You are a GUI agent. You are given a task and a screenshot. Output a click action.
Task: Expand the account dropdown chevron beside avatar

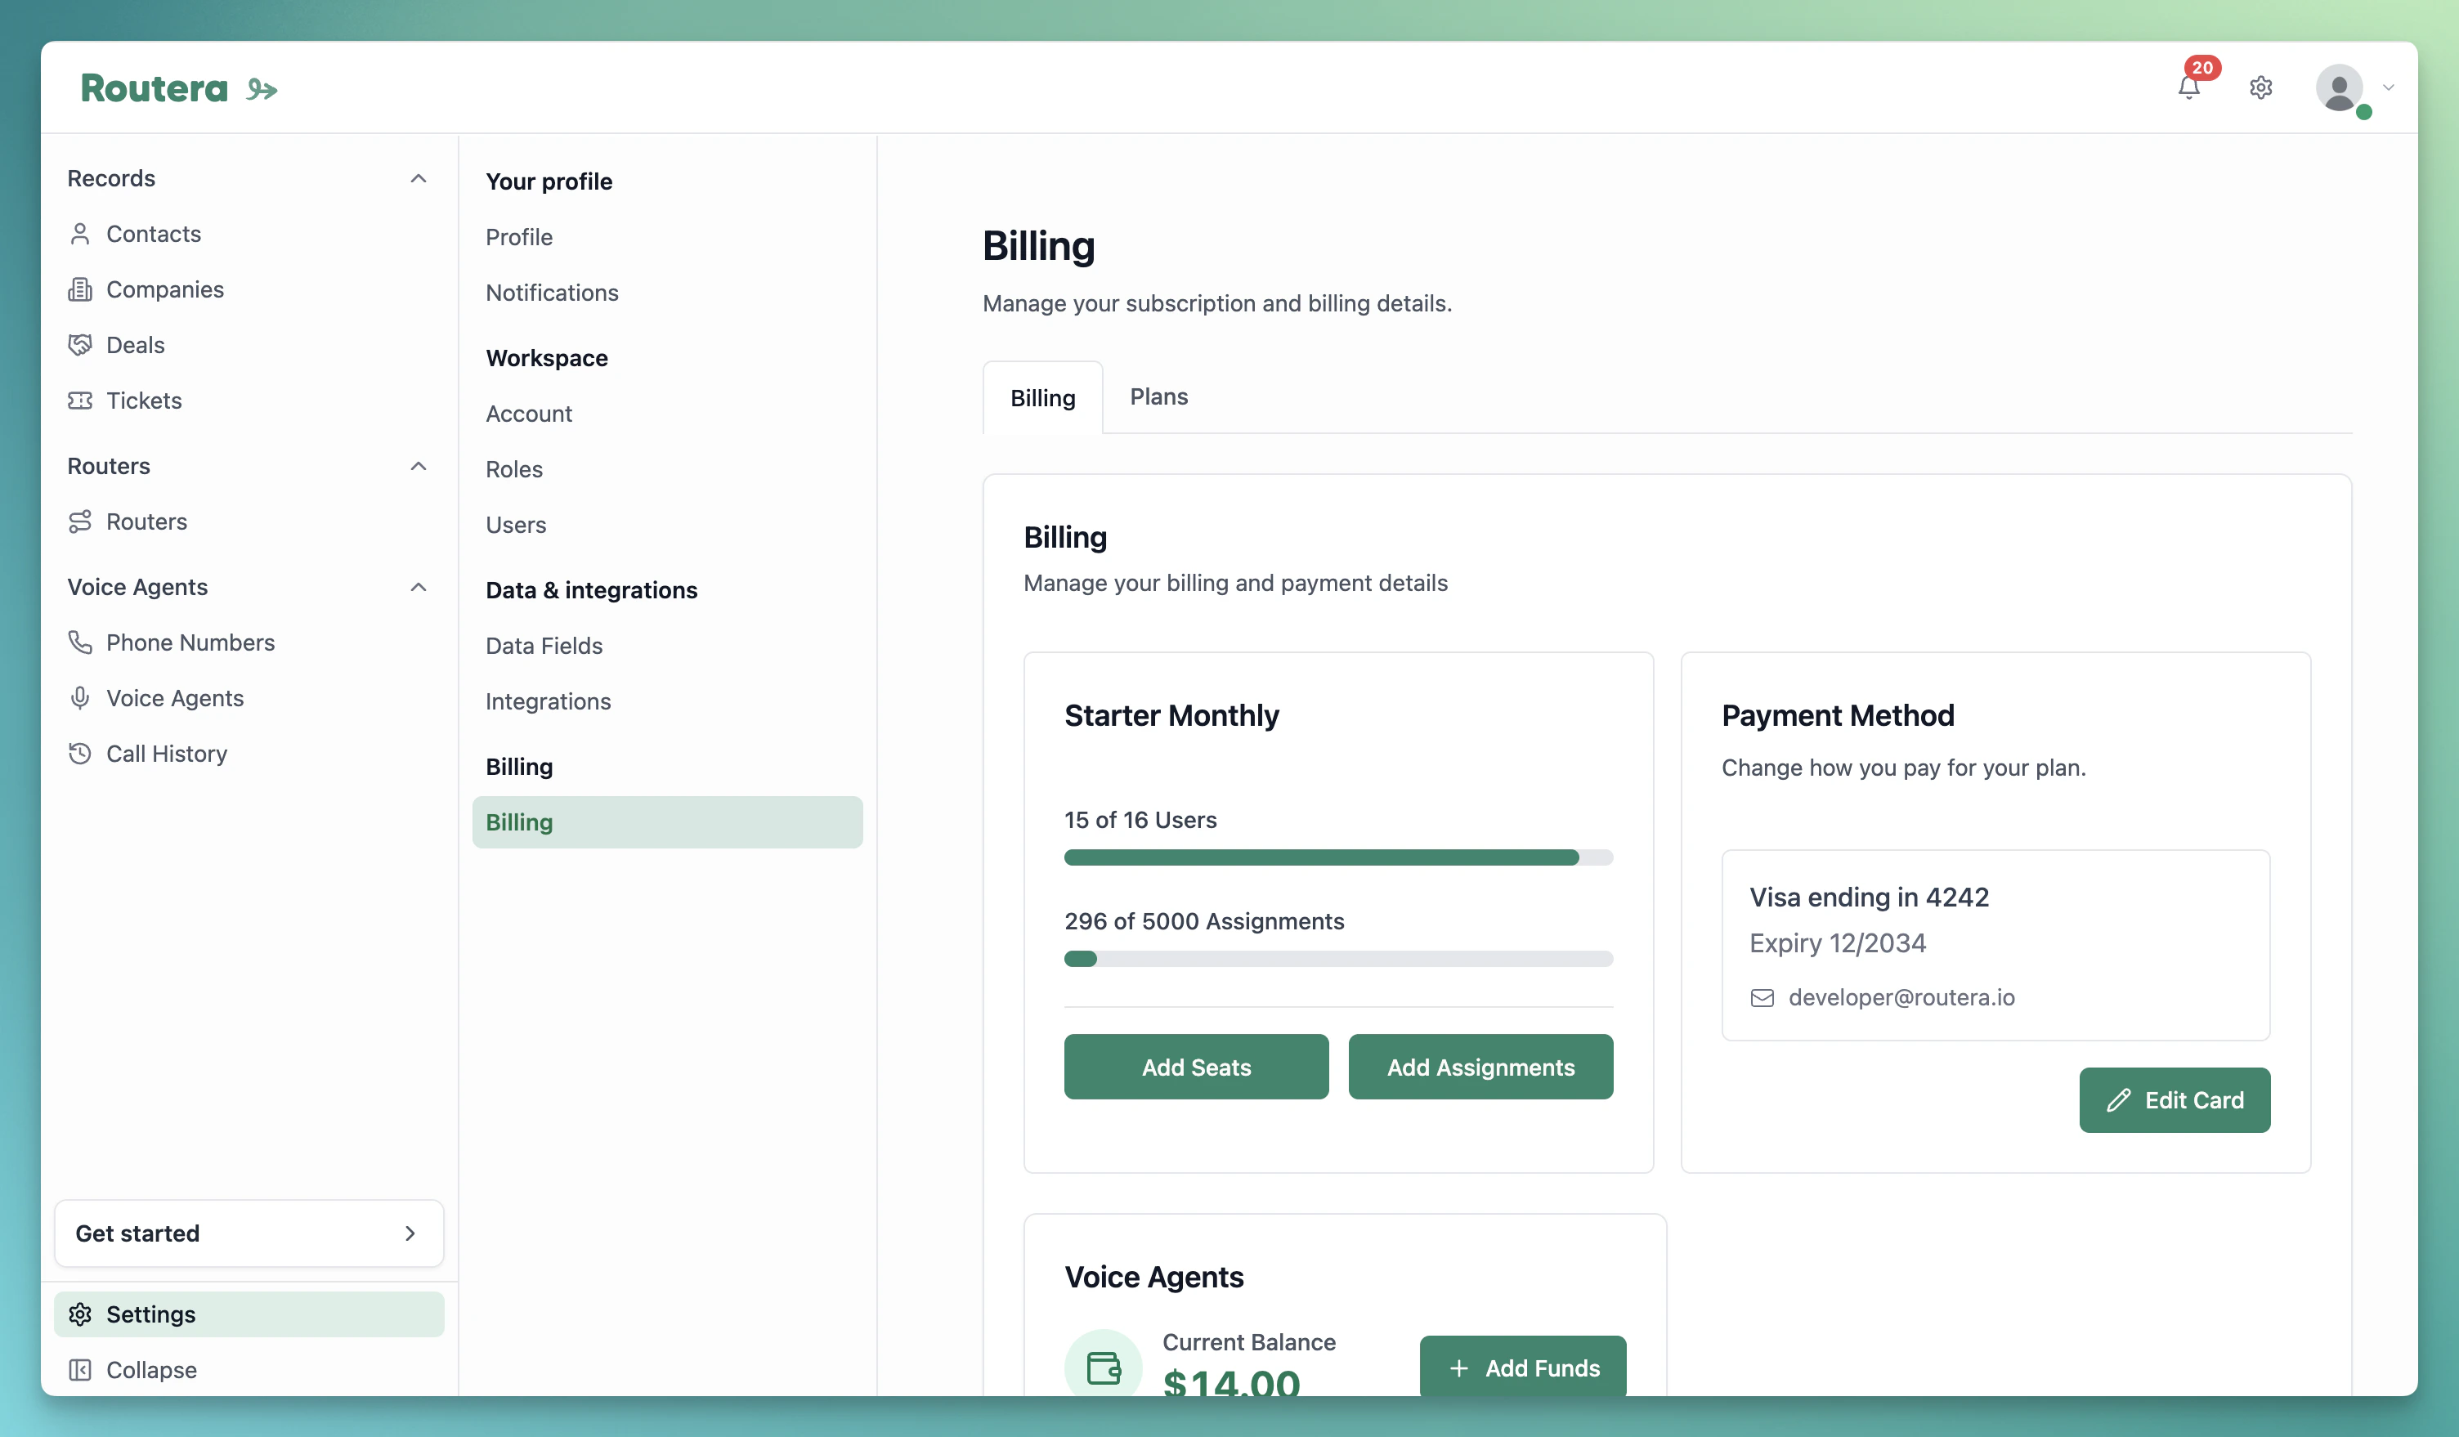coord(2388,87)
